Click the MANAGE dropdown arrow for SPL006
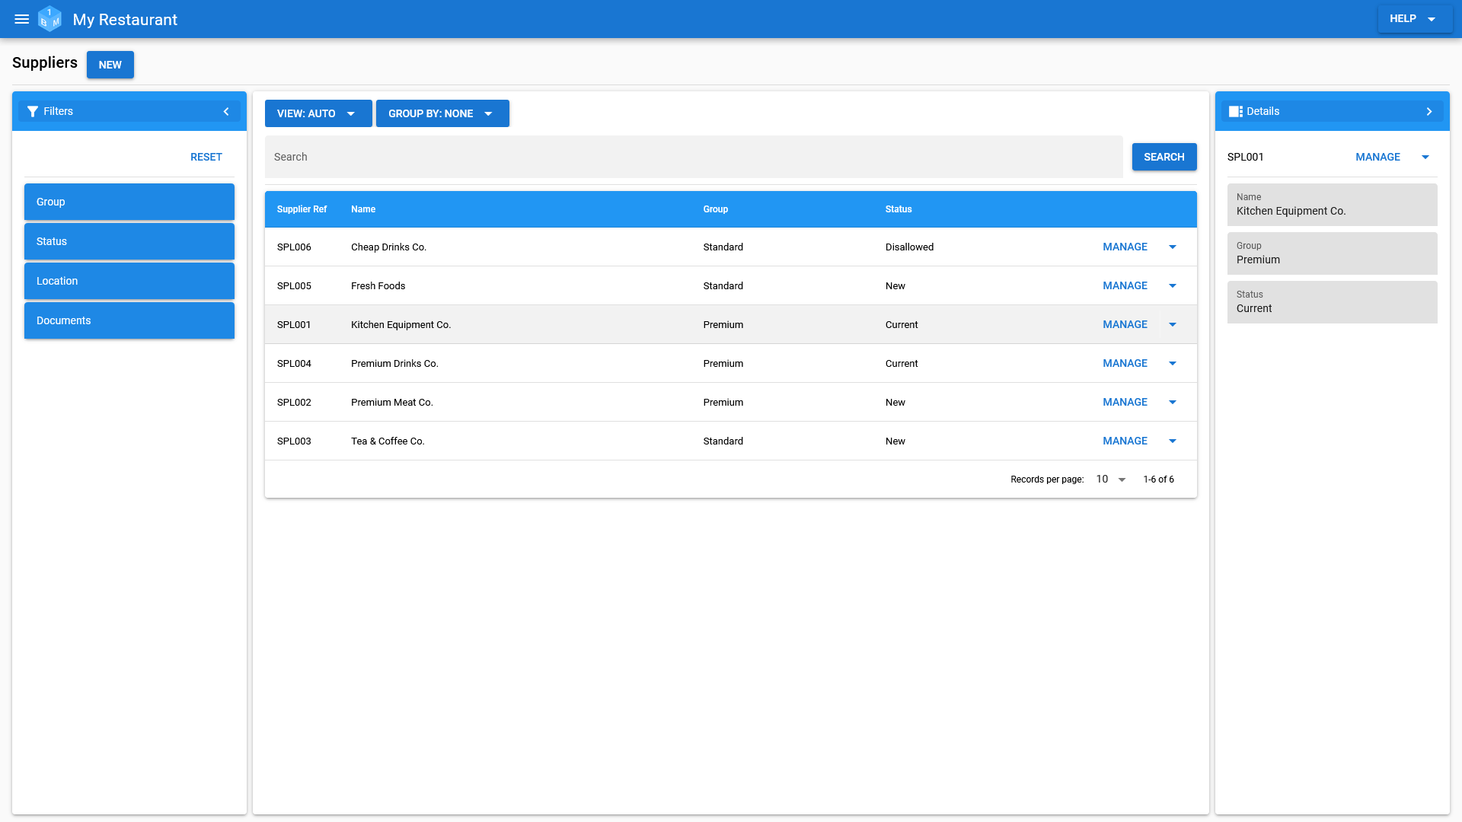This screenshot has width=1462, height=822. 1174,247
